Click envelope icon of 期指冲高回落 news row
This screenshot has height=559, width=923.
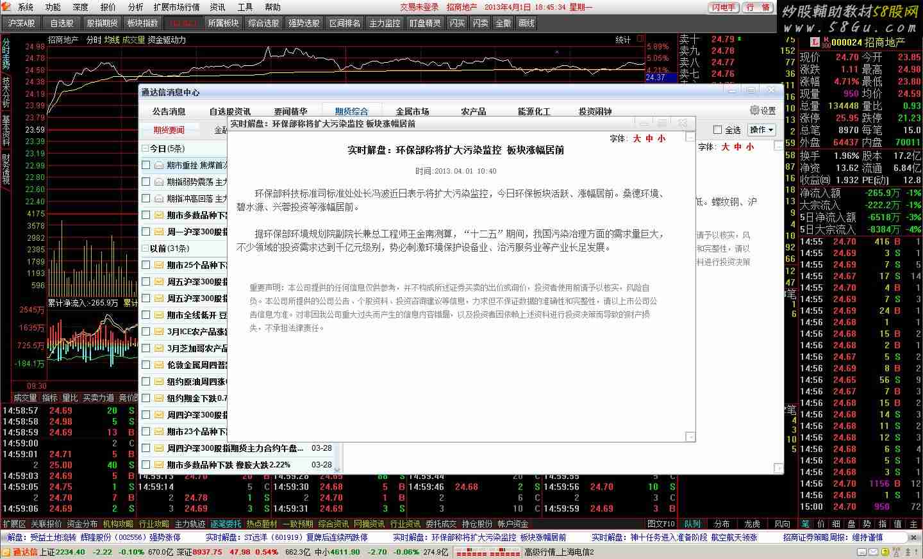(x=158, y=198)
